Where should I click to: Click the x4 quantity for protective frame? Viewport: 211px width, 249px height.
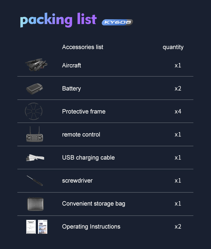point(178,112)
